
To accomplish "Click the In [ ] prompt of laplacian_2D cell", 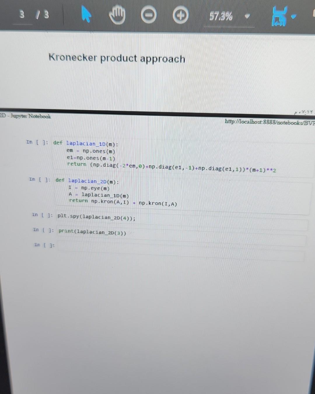I will click(x=39, y=180).
